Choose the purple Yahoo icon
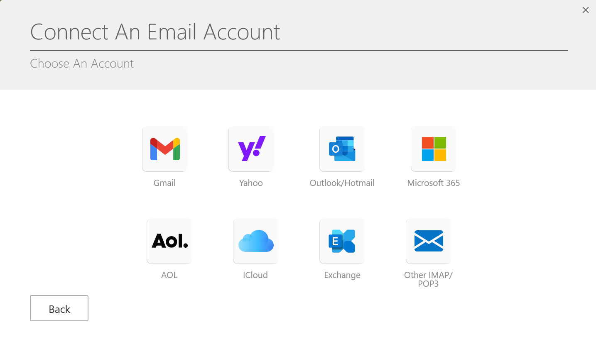 coord(251,149)
